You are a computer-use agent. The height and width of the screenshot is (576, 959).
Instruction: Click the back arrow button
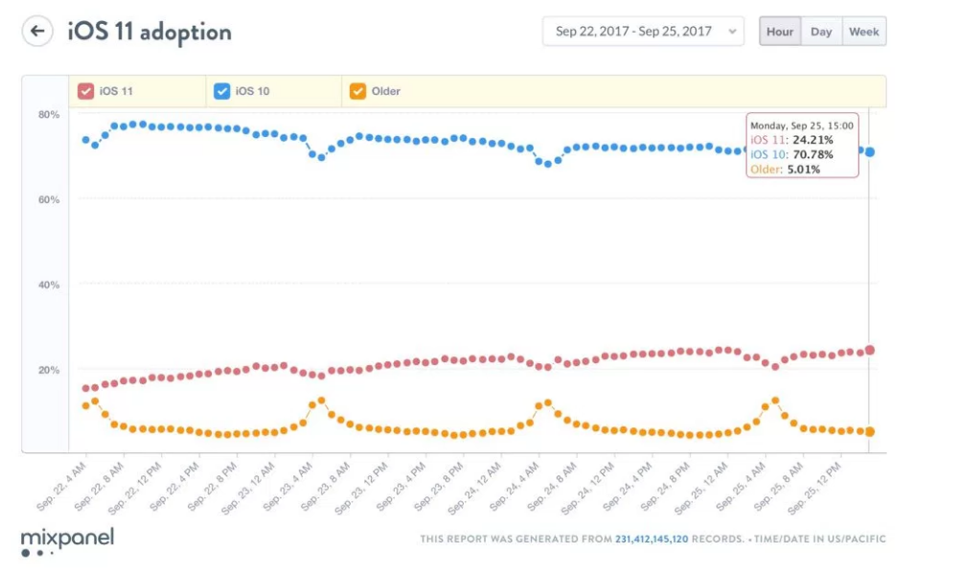37,32
